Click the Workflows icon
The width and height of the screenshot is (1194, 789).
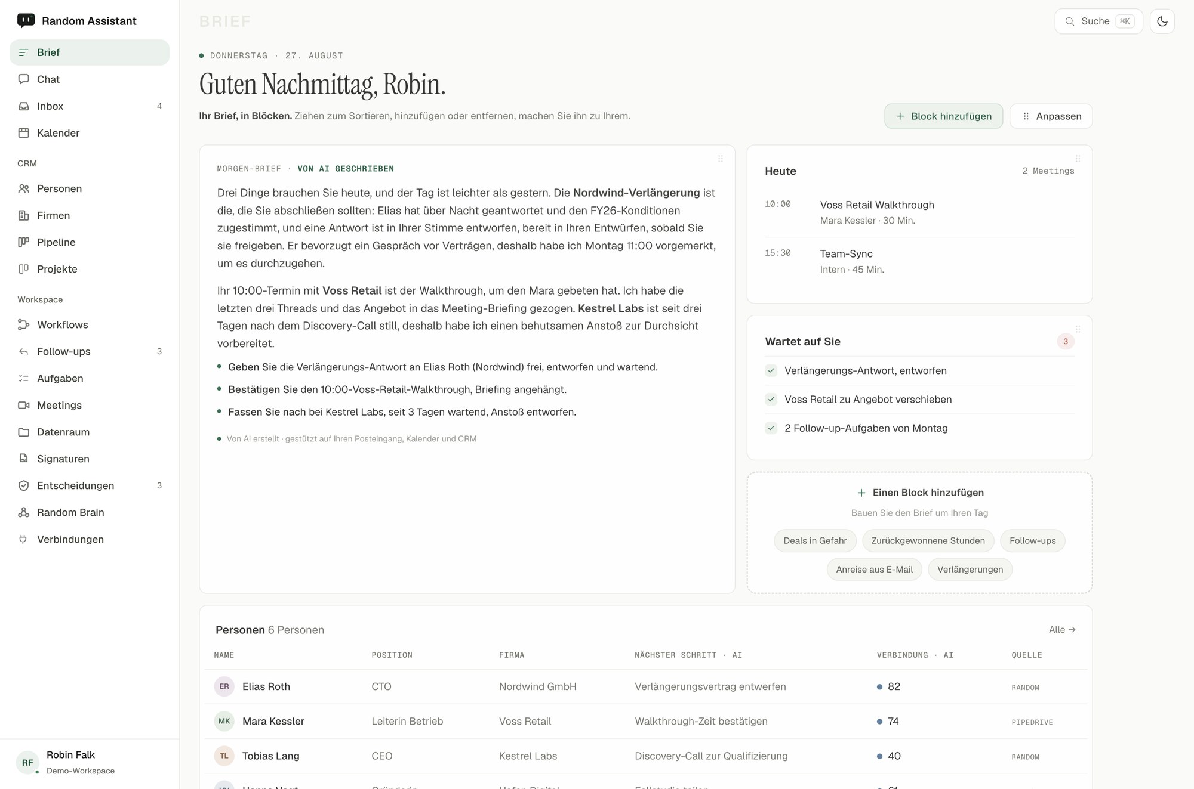[24, 324]
